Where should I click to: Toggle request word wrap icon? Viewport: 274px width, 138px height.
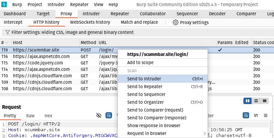tap(109, 115)
